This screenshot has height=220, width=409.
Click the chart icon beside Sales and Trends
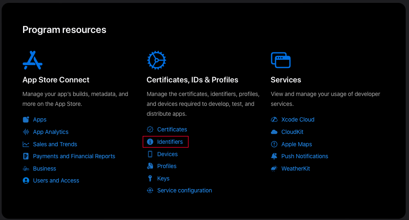tap(26, 144)
